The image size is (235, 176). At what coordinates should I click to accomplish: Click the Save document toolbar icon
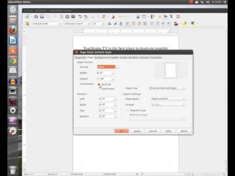coord(42,17)
